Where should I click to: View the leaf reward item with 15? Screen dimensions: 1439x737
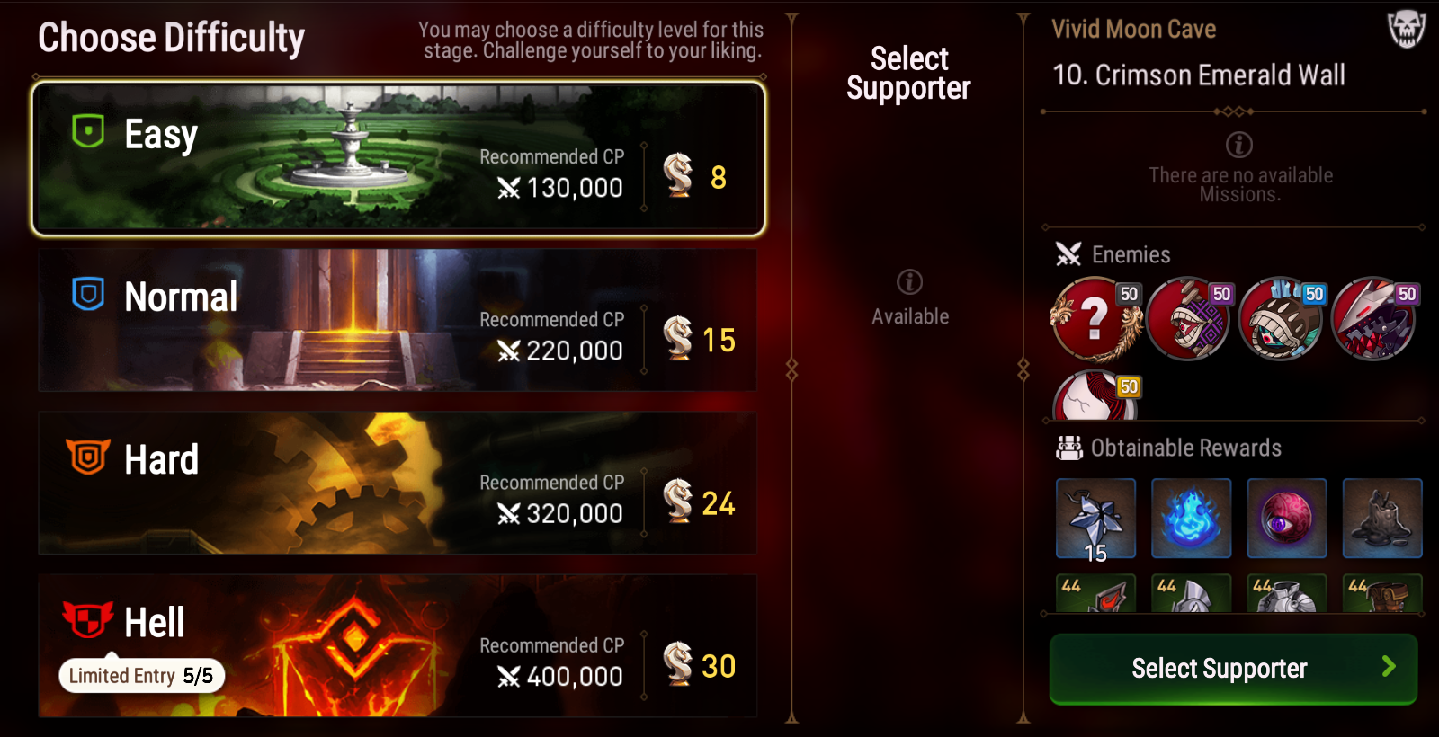point(1095,519)
